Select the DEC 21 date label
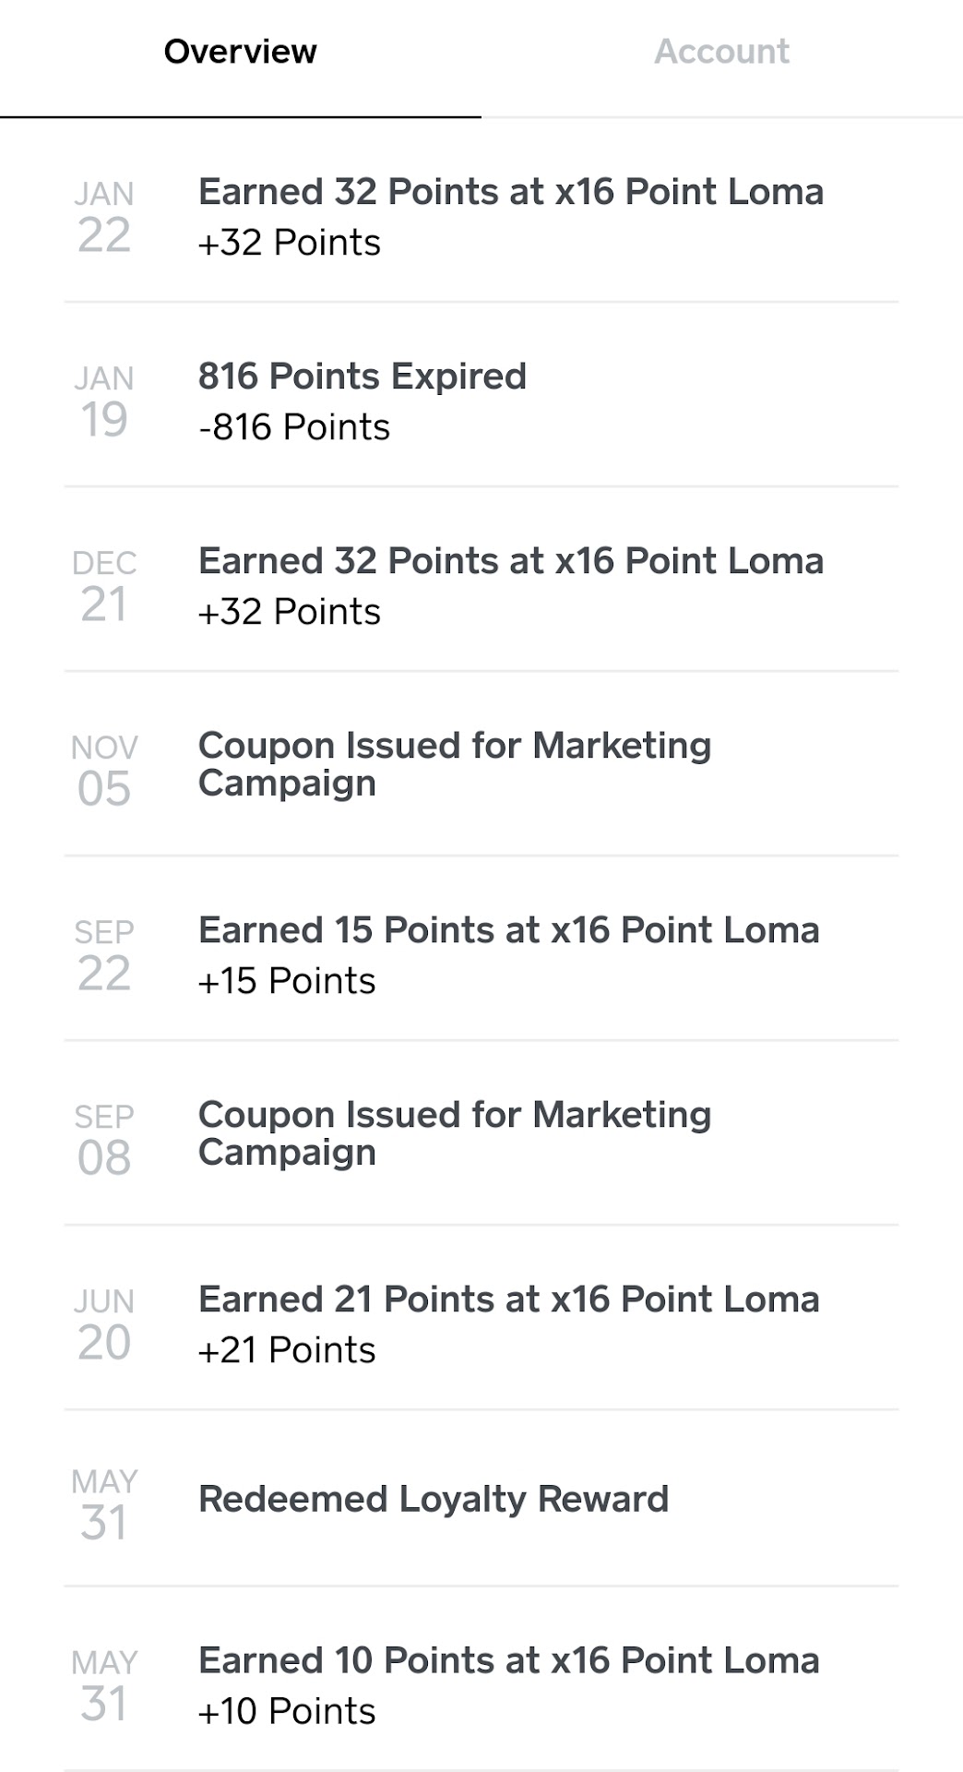963x1772 pixels. 104,587
